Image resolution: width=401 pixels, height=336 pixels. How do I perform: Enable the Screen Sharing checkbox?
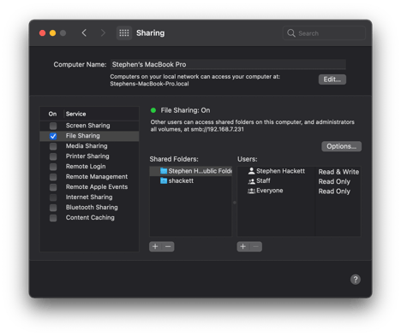point(53,126)
